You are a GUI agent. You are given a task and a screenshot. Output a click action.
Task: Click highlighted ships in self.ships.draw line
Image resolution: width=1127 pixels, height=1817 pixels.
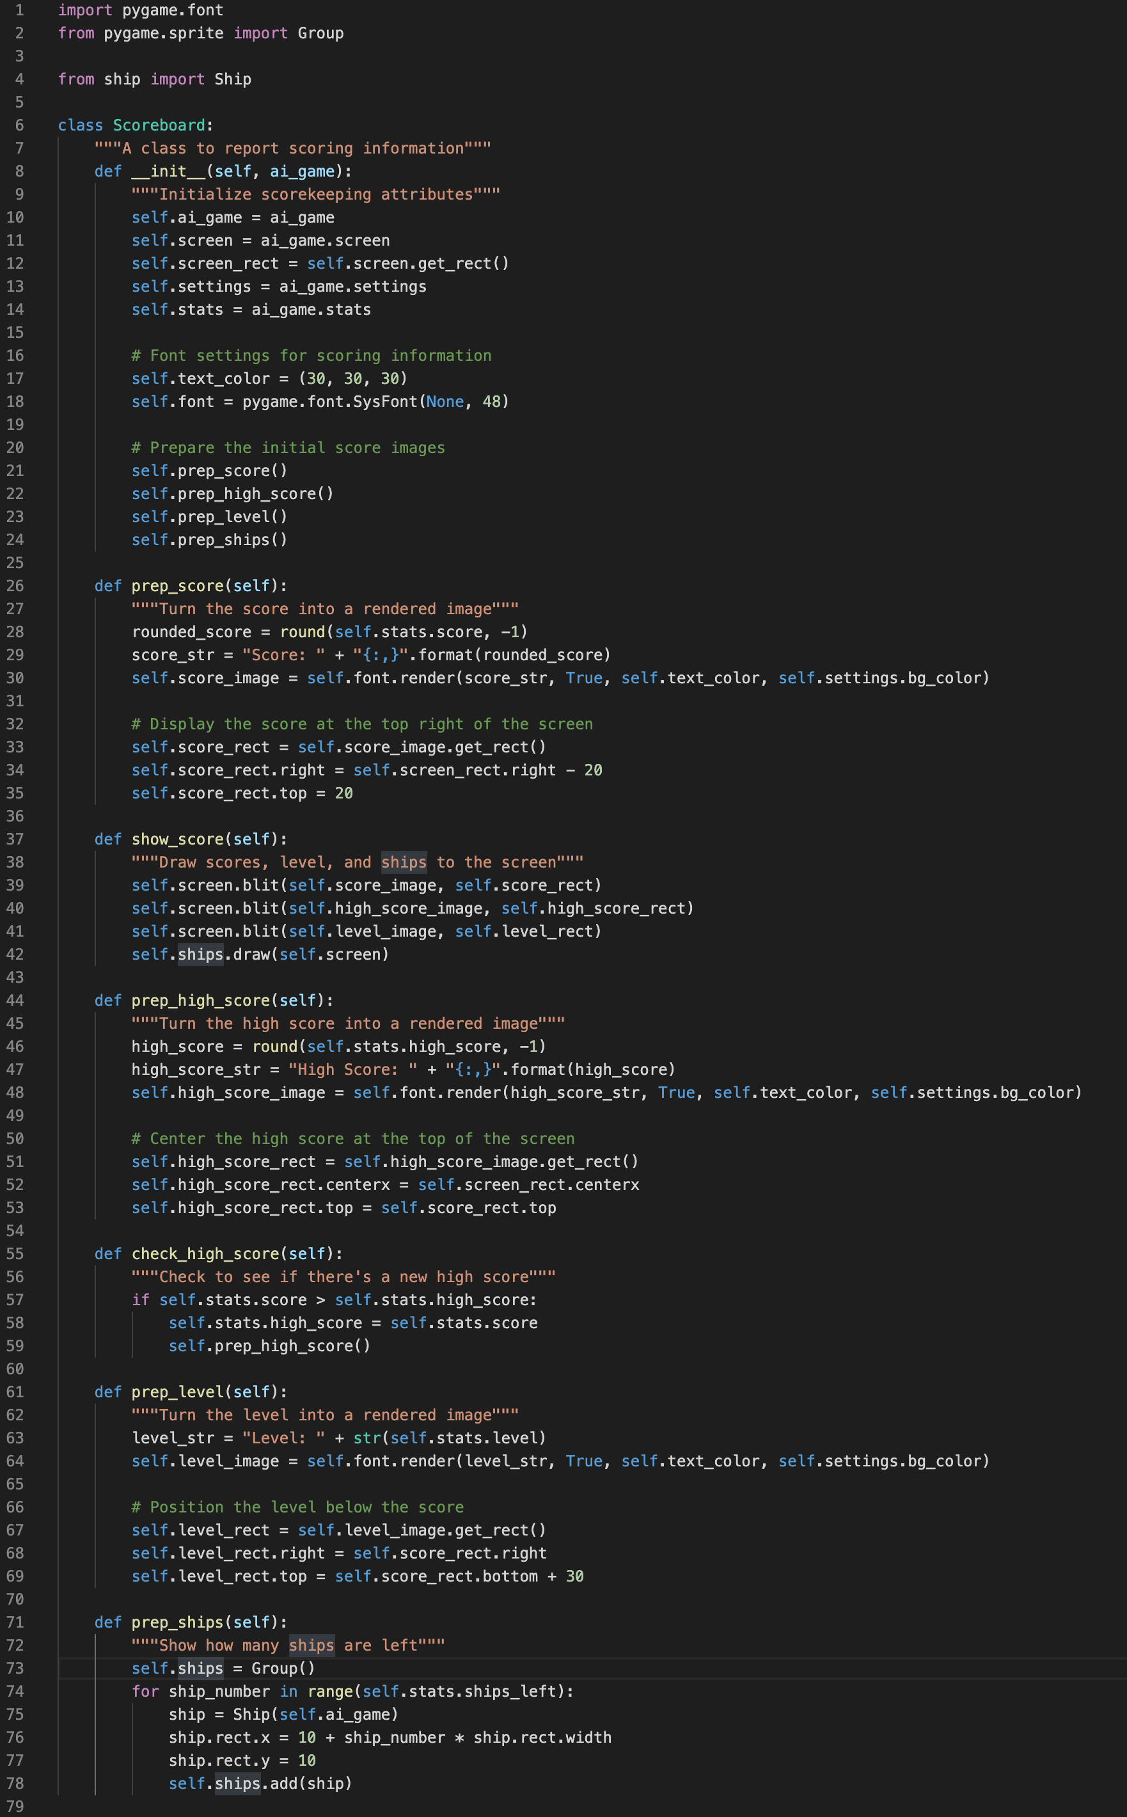tap(200, 955)
